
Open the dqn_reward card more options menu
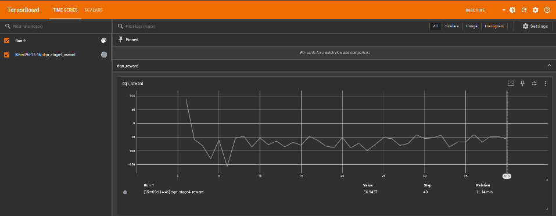pos(546,83)
